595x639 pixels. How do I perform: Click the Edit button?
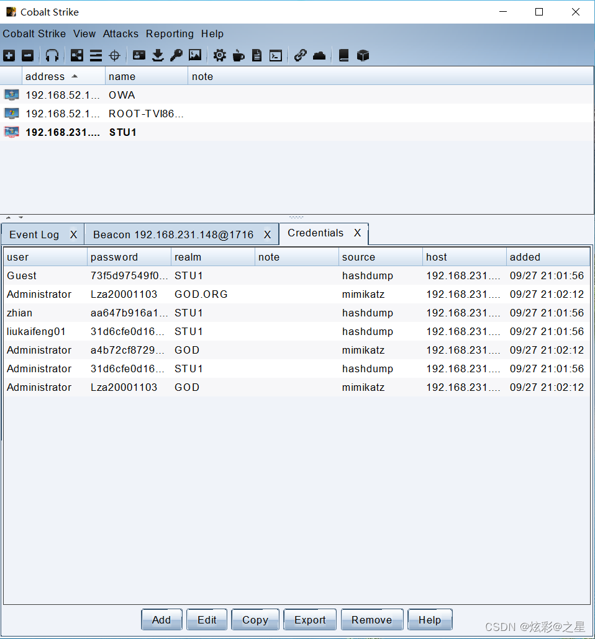coord(207,620)
